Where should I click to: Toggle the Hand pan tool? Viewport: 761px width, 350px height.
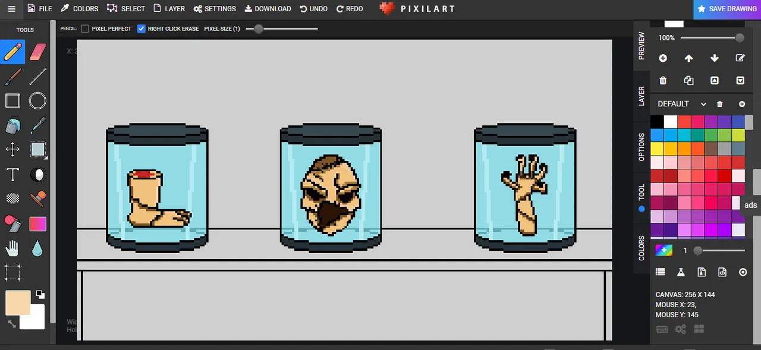pos(13,248)
